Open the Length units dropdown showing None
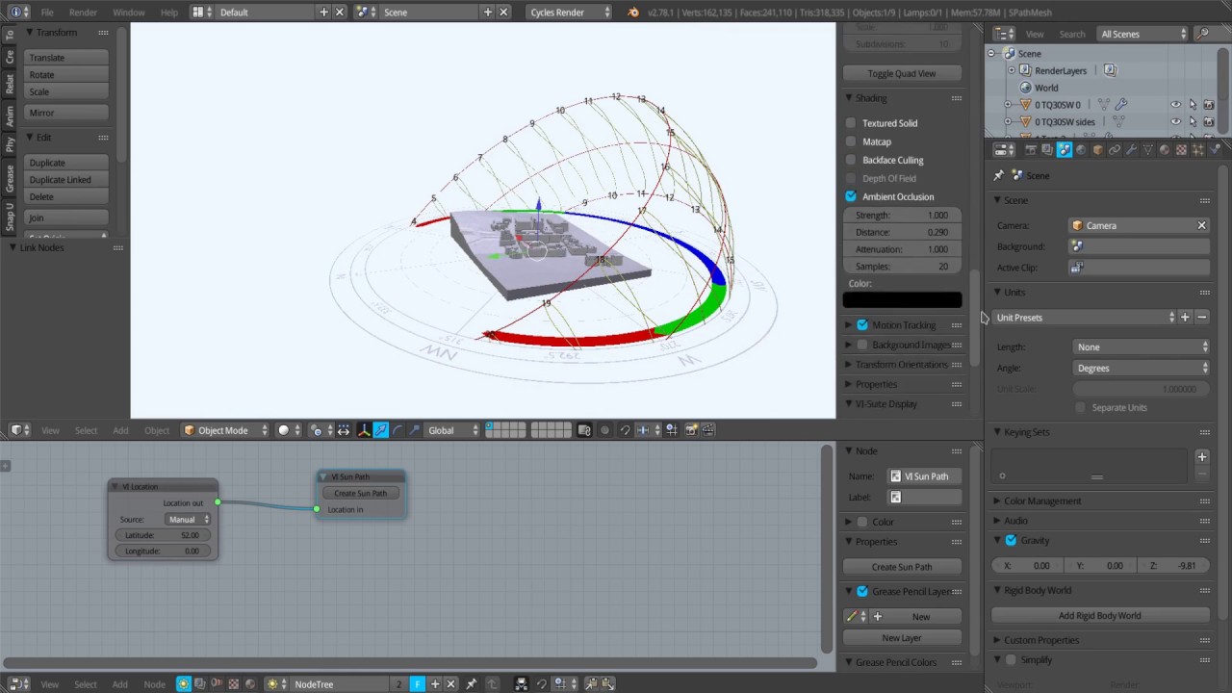 point(1142,346)
